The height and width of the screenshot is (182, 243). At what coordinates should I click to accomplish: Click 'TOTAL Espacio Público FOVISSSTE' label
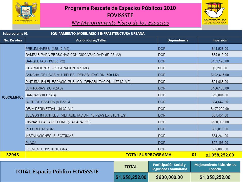(x=57, y=171)
